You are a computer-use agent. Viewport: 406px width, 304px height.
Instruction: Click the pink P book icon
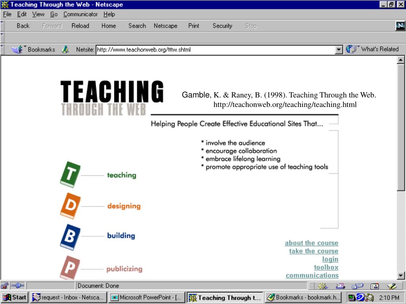(70, 267)
